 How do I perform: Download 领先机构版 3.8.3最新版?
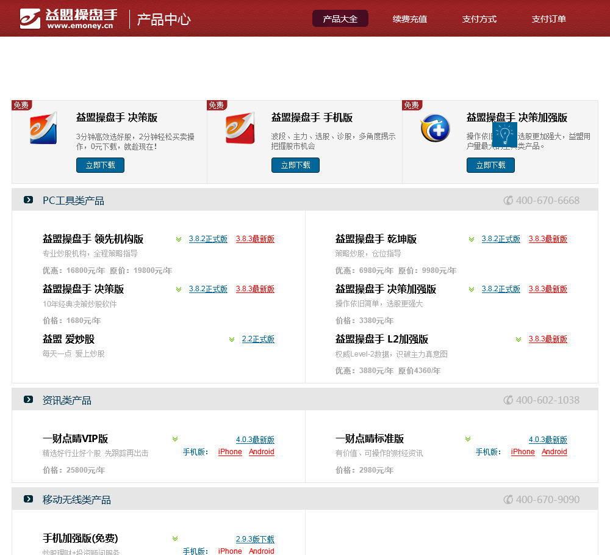(x=255, y=239)
